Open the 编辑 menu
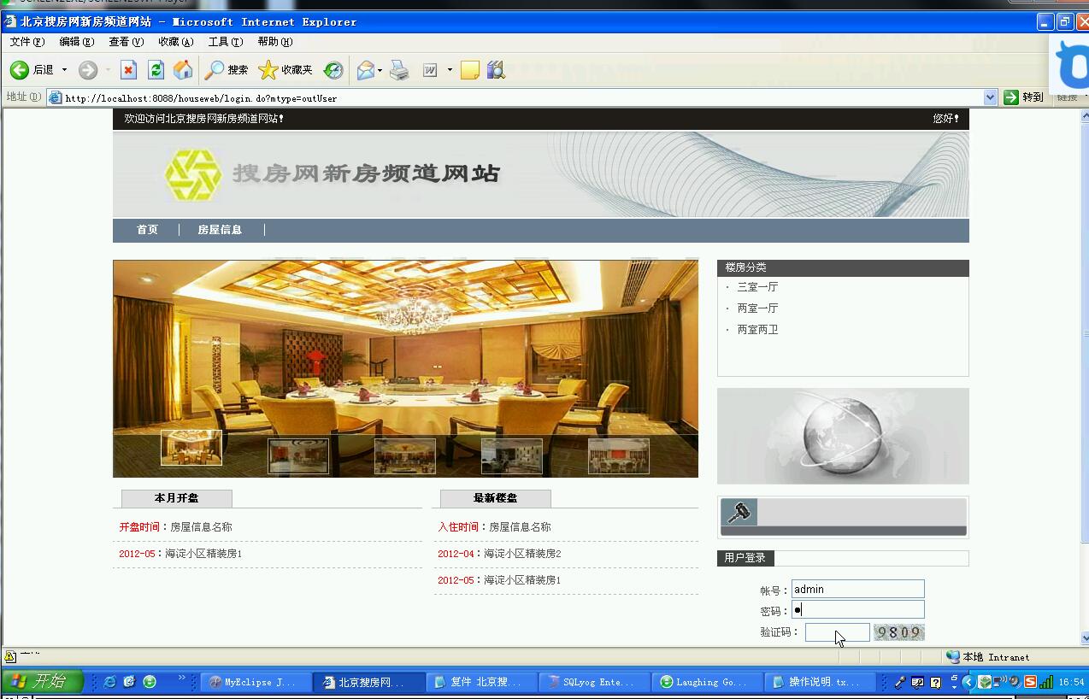The height and width of the screenshot is (699, 1089). 76,42
